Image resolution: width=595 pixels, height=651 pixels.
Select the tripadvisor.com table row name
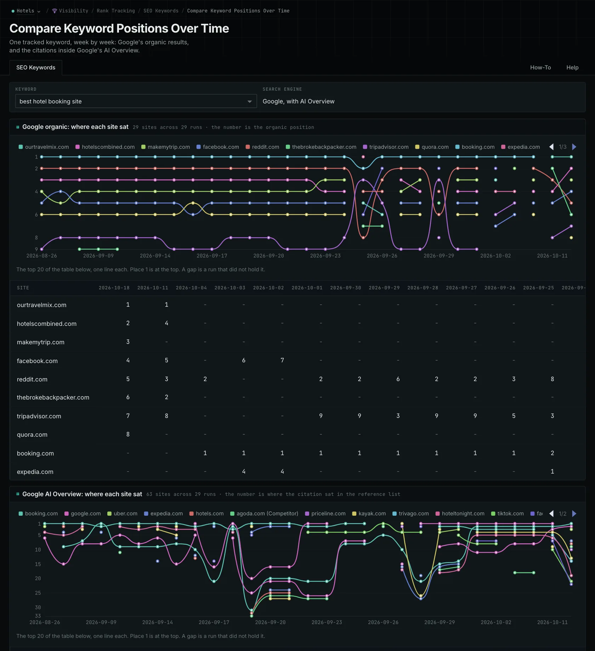39,416
